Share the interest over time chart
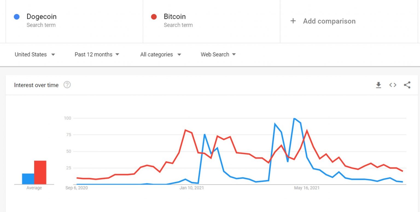 [x=407, y=85]
